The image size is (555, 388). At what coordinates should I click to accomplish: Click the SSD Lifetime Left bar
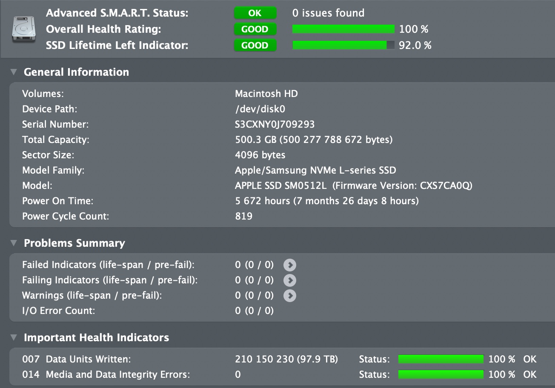343,46
